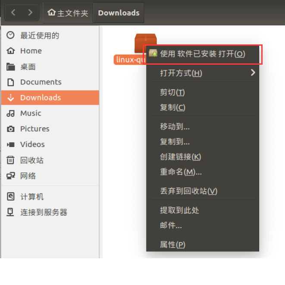
Task: Open 属性(P) from context menu
Action: pyautogui.click(x=203, y=244)
